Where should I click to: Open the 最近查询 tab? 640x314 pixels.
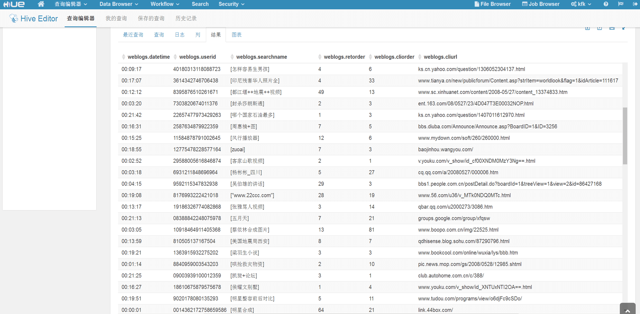pyautogui.click(x=133, y=35)
